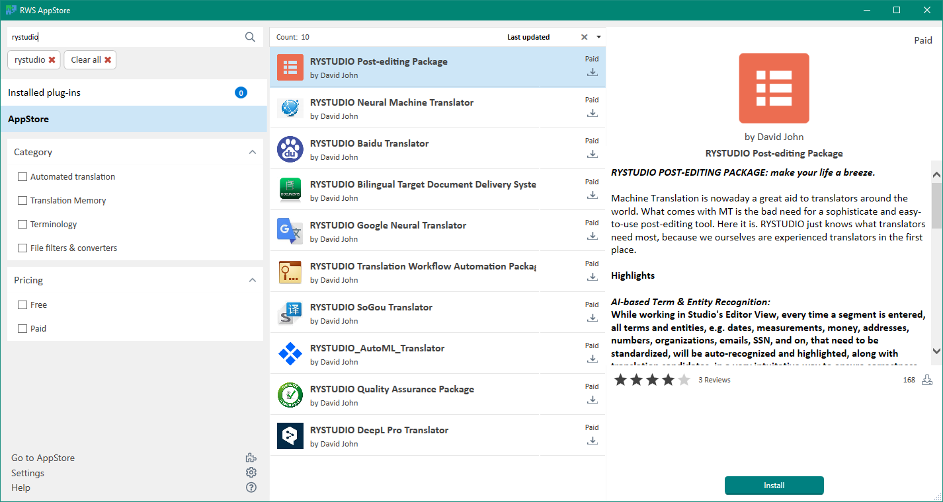Click in the rystudio search field
This screenshot has width=943, height=502.
(126, 37)
